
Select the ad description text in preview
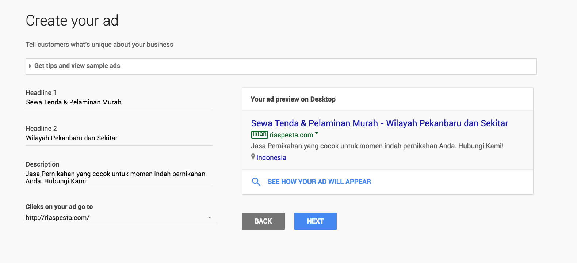pyautogui.click(x=377, y=145)
